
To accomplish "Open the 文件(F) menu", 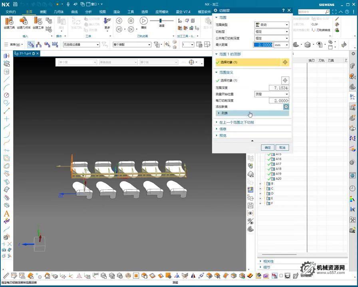I will pyautogui.click(x=11, y=12).
